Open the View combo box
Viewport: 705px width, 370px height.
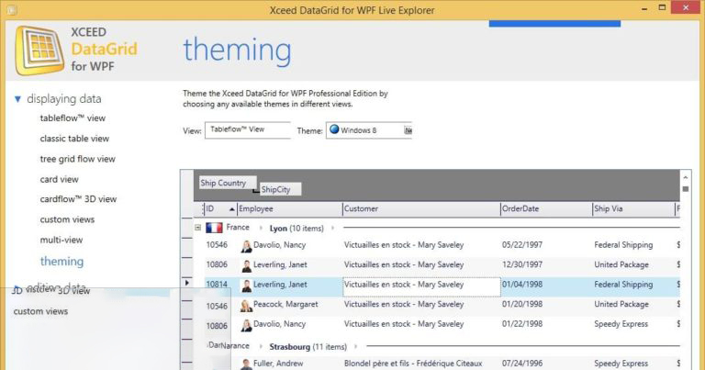click(248, 130)
